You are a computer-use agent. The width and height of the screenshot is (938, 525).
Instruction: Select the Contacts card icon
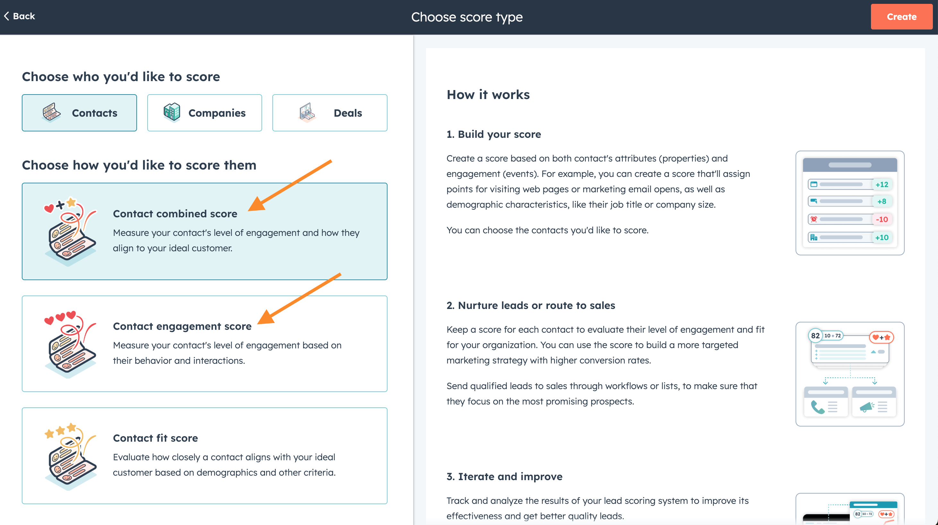point(51,113)
